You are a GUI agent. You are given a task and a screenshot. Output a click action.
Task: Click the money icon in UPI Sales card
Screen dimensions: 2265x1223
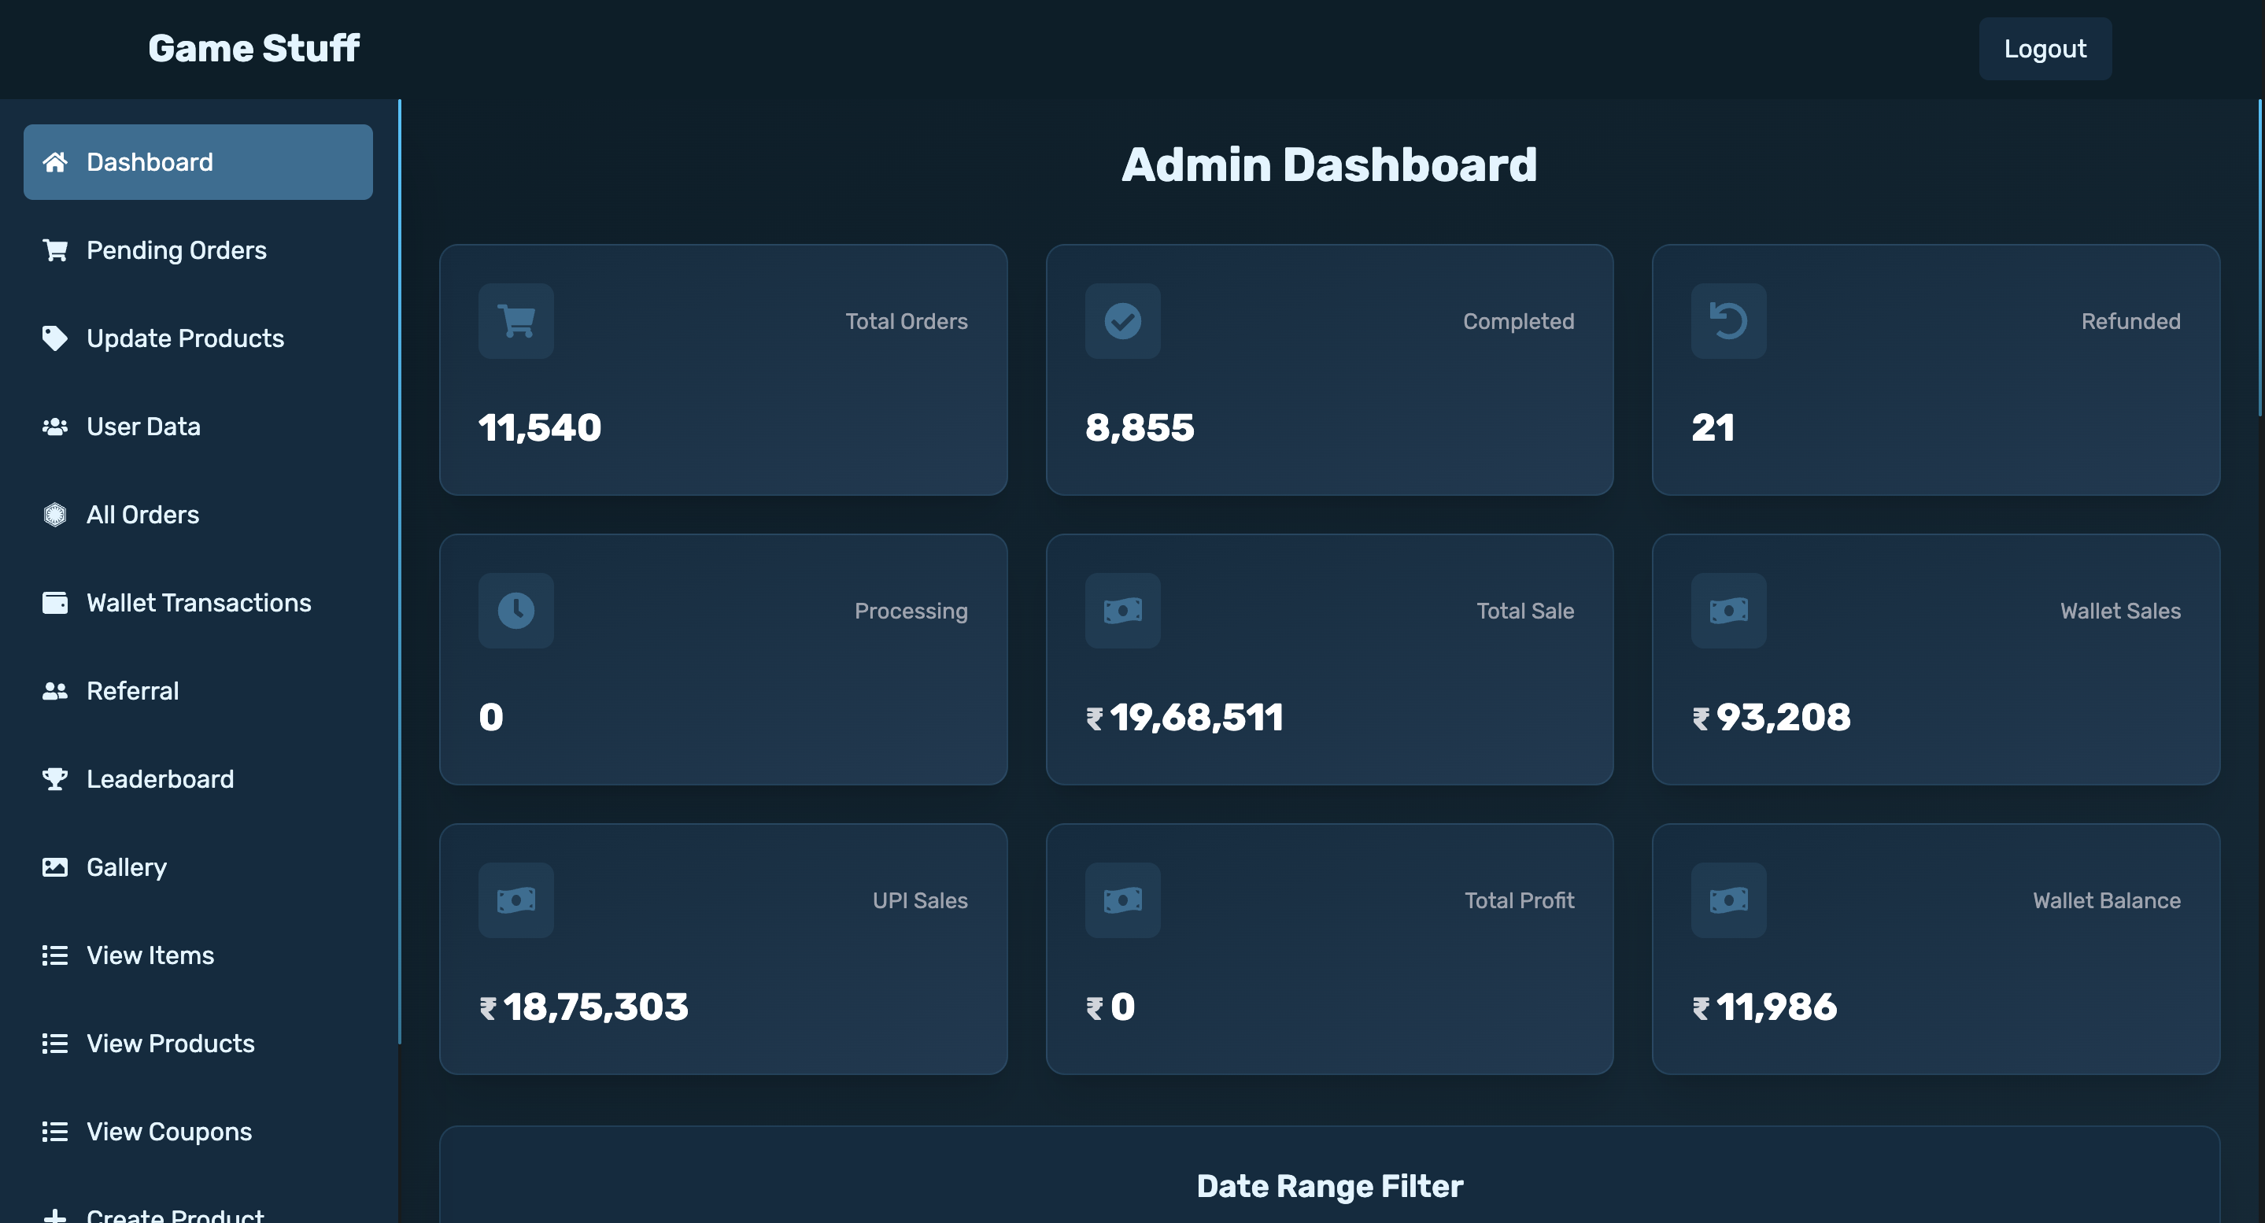pyautogui.click(x=516, y=900)
